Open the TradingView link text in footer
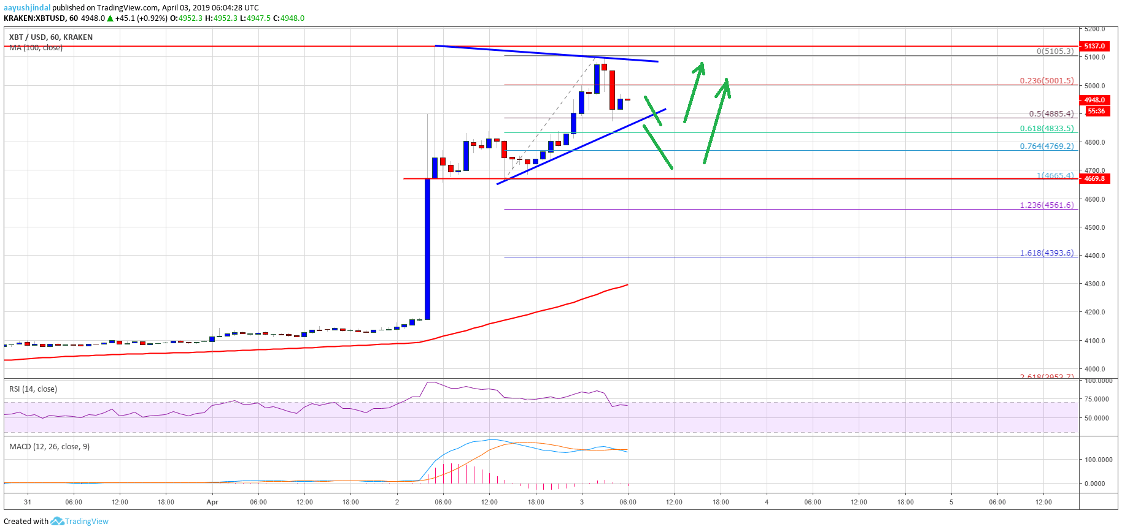The height and width of the screenshot is (532, 1122). (x=87, y=522)
